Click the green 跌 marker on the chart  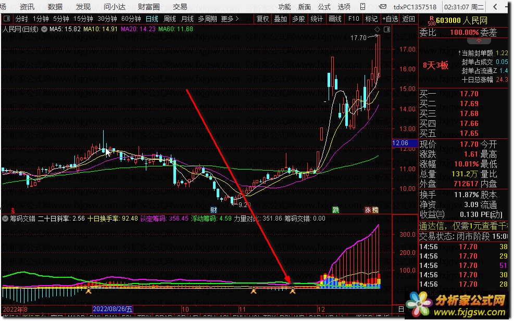(336, 210)
